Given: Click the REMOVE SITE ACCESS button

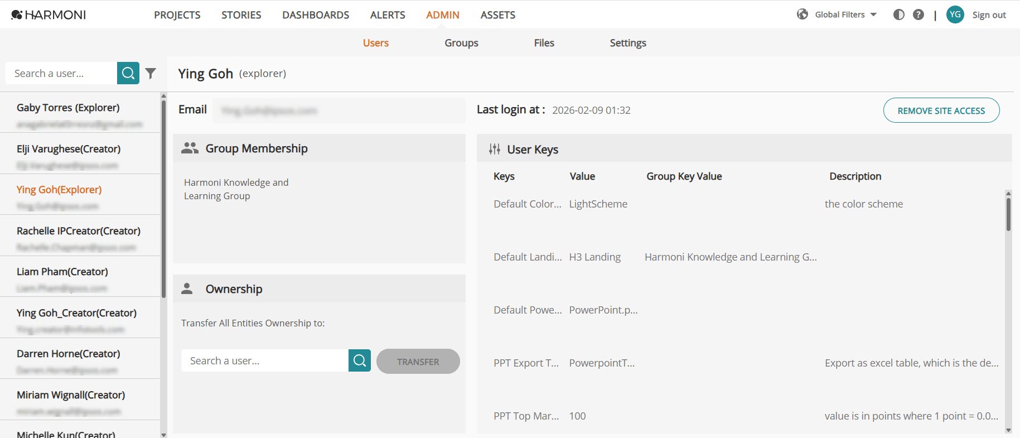Looking at the screenshot, I should coord(941,110).
